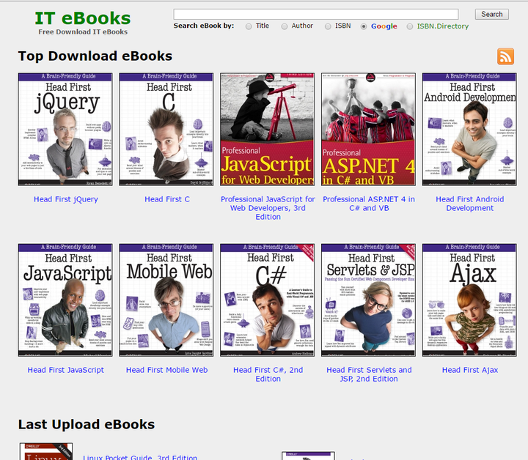This screenshot has height=460, width=528.
Task: Open the Head First C# cover thumbnail
Action: tap(268, 300)
